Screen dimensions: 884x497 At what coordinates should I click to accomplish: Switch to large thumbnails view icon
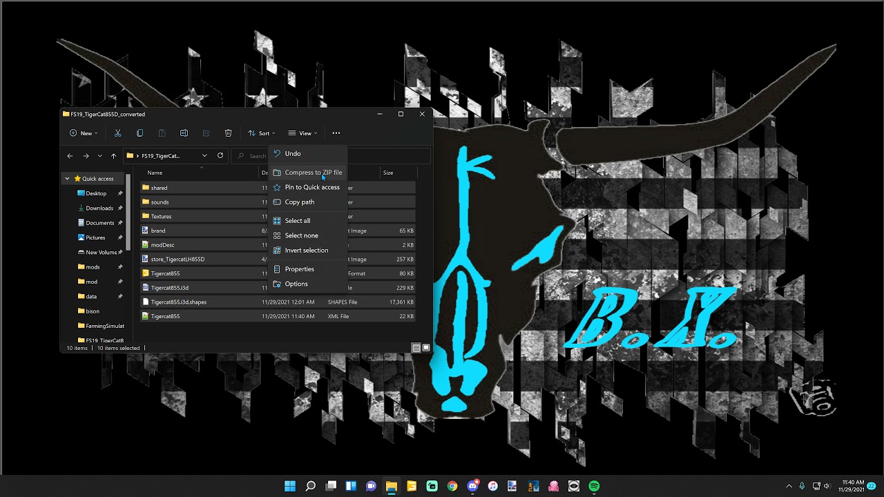click(426, 348)
